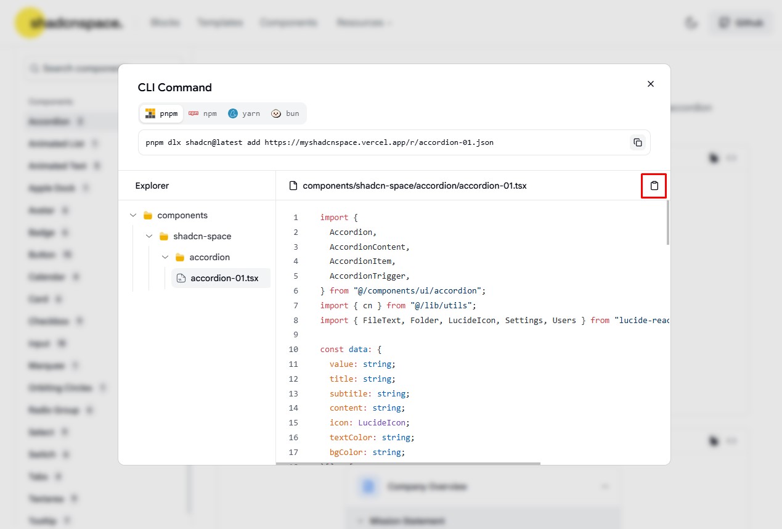782x529 pixels.
Task: Click the accordion-01.tsx file icon in explorer
Action: (181, 278)
